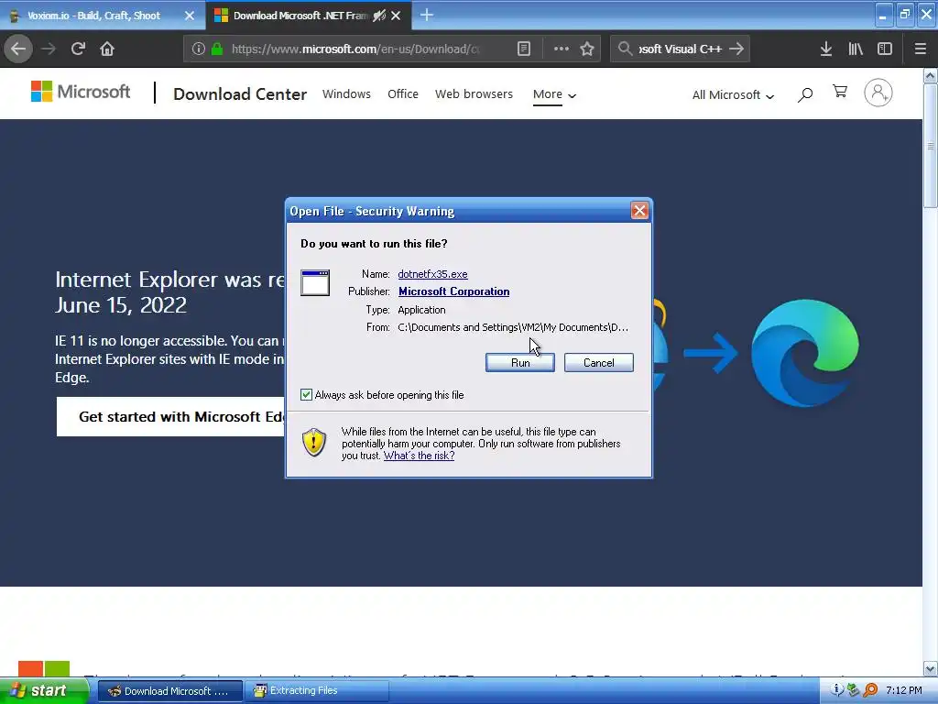Reload the current page
The image size is (938, 704).
[x=78, y=49]
